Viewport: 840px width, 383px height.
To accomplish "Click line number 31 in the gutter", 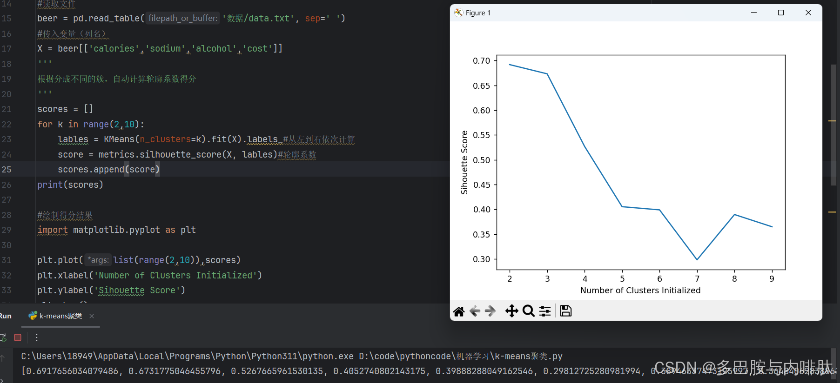I will [x=7, y=260].
